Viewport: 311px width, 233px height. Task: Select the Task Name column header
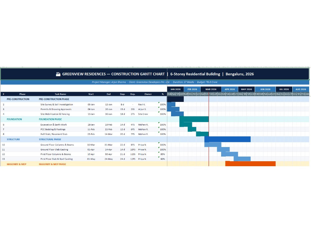pos(60,94)
